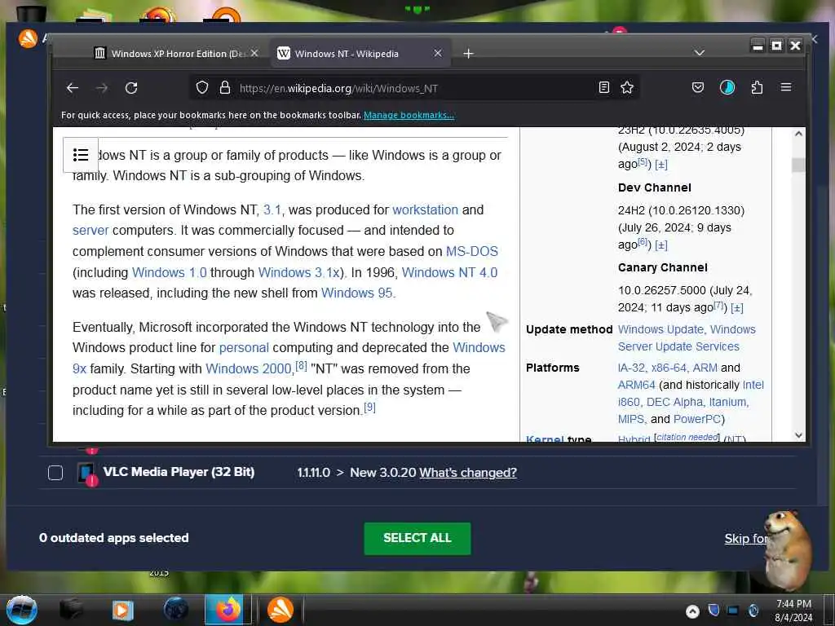Select the Windows NT - Wikipedia tab

(x=360, y=53)
